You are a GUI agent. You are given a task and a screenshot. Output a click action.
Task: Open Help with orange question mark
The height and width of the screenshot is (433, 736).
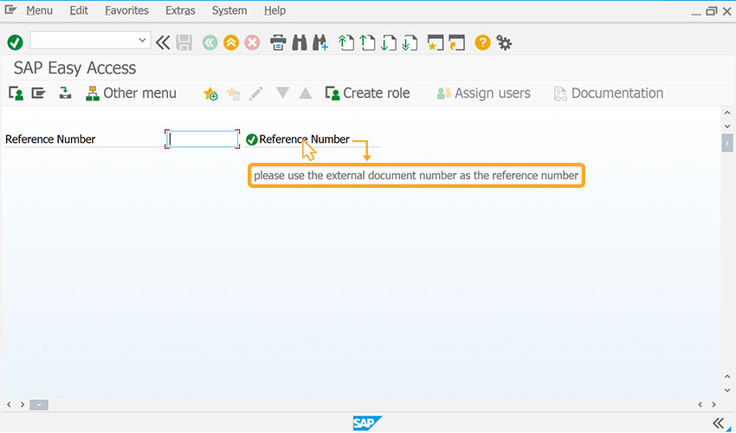(482, 42)
